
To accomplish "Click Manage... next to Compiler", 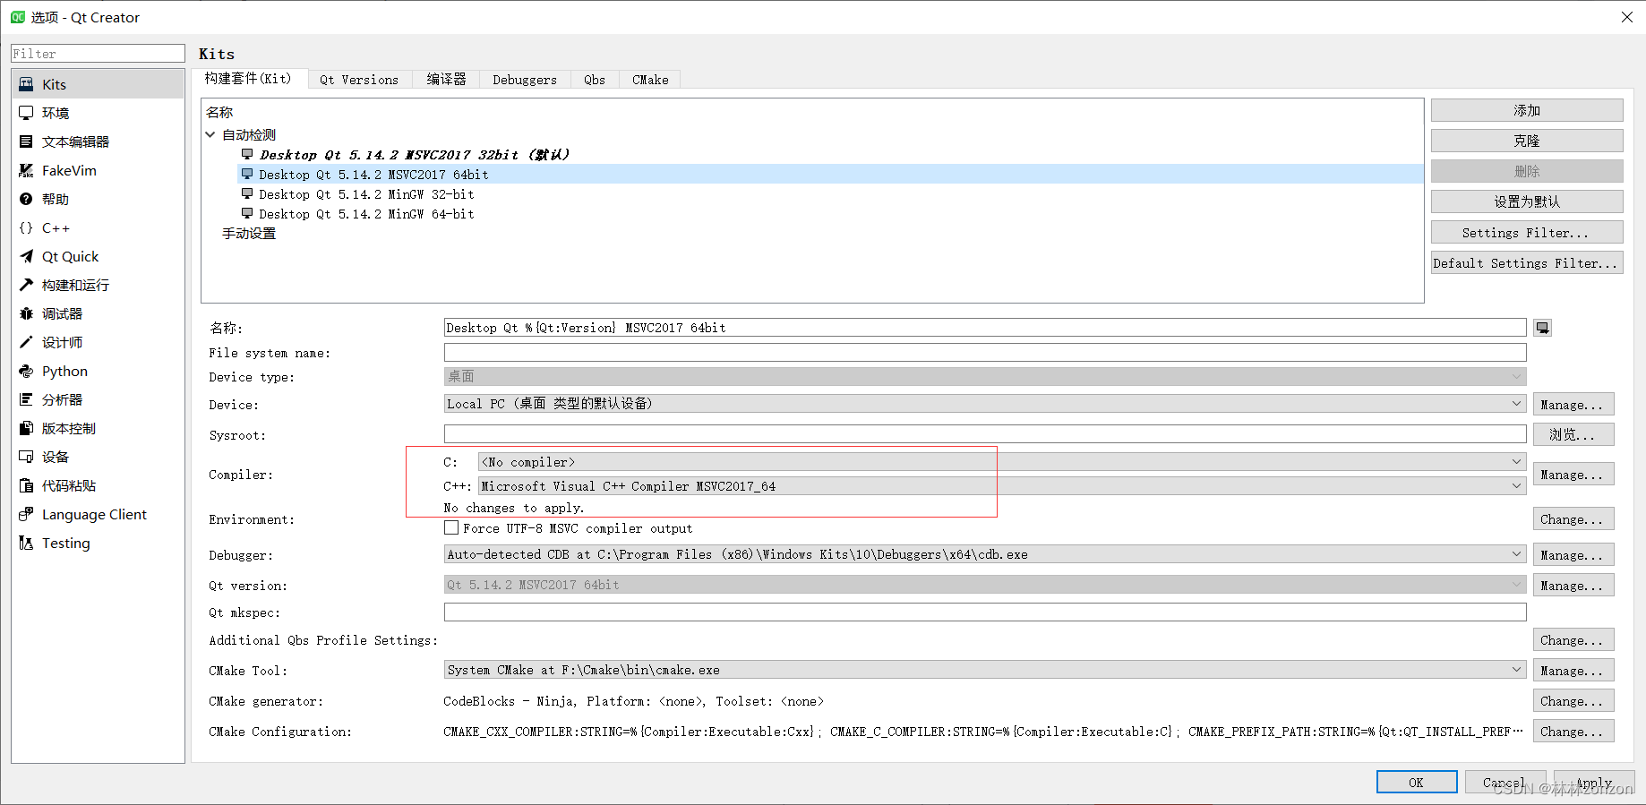I will click(1573, 475).
